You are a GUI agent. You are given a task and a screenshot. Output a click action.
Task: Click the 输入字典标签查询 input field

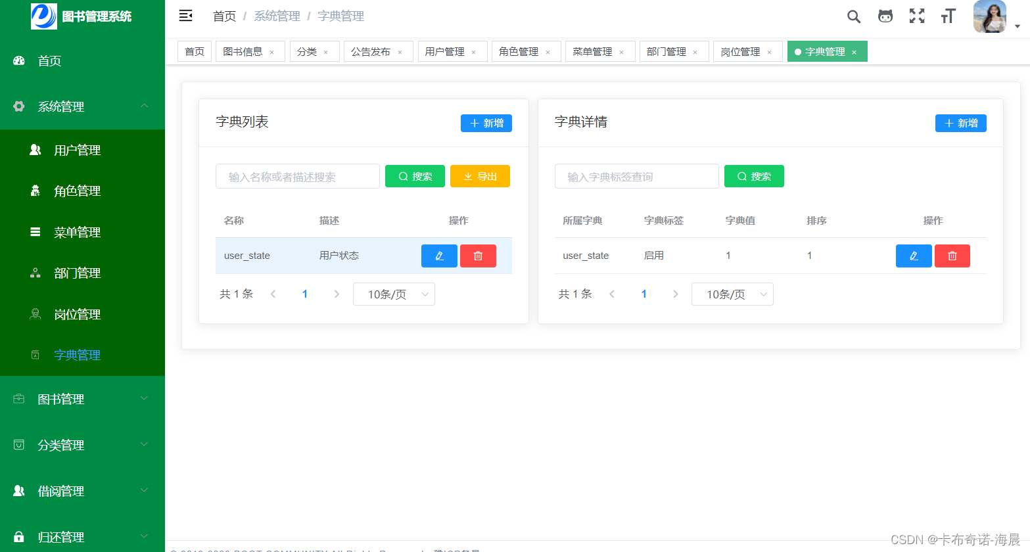[636, 176]
